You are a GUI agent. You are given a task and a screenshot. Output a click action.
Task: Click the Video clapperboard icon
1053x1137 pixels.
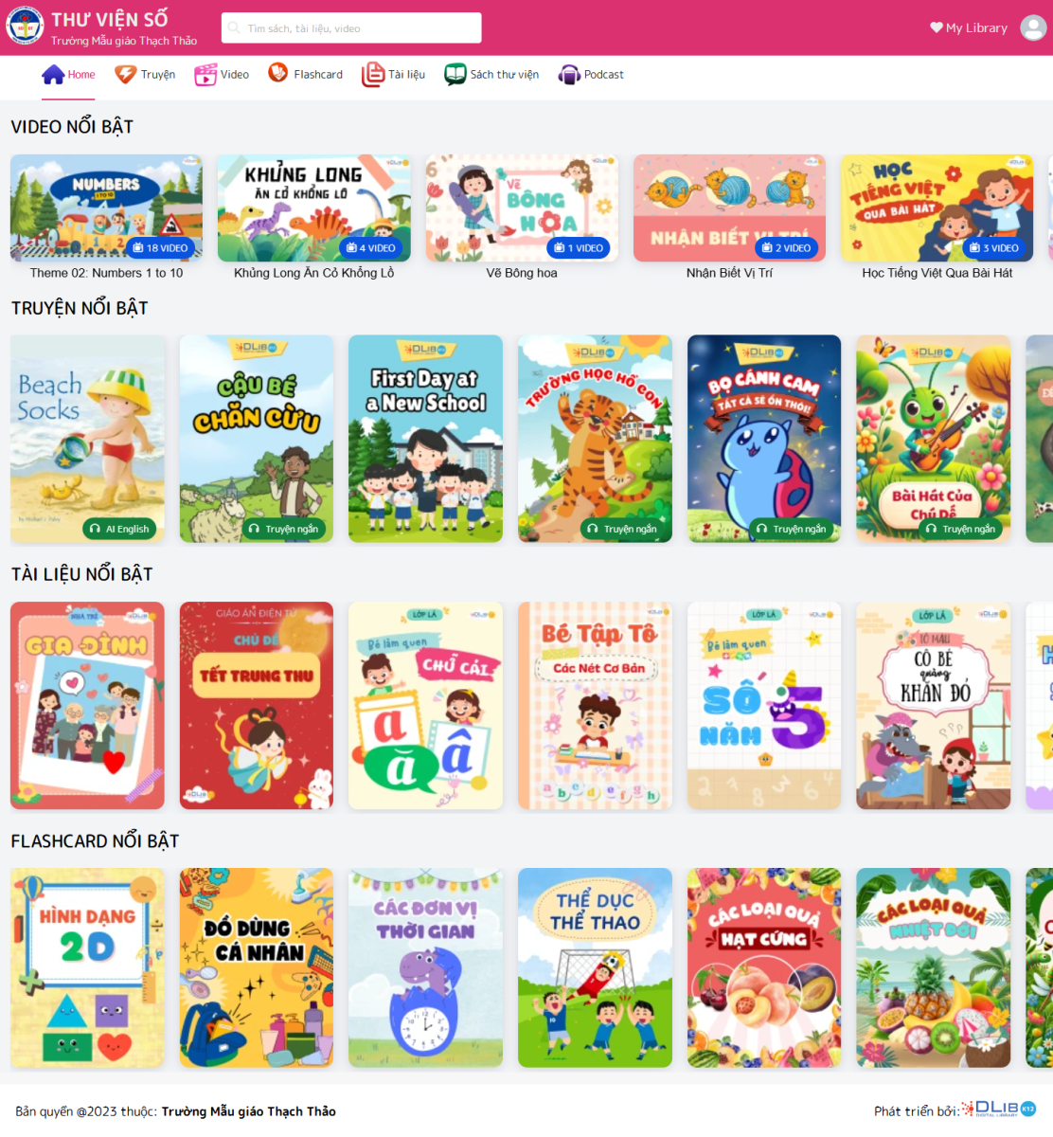pos(205,75)
